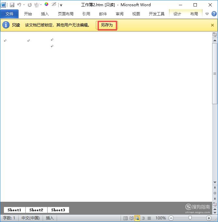Image resolution: width=218 pixels, height=222 pixels.
Task: Maximize the Word window
Action: tap(195, 5)
